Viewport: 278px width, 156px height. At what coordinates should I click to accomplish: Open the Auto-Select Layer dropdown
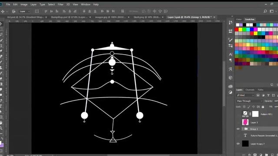tap(25, 12)
